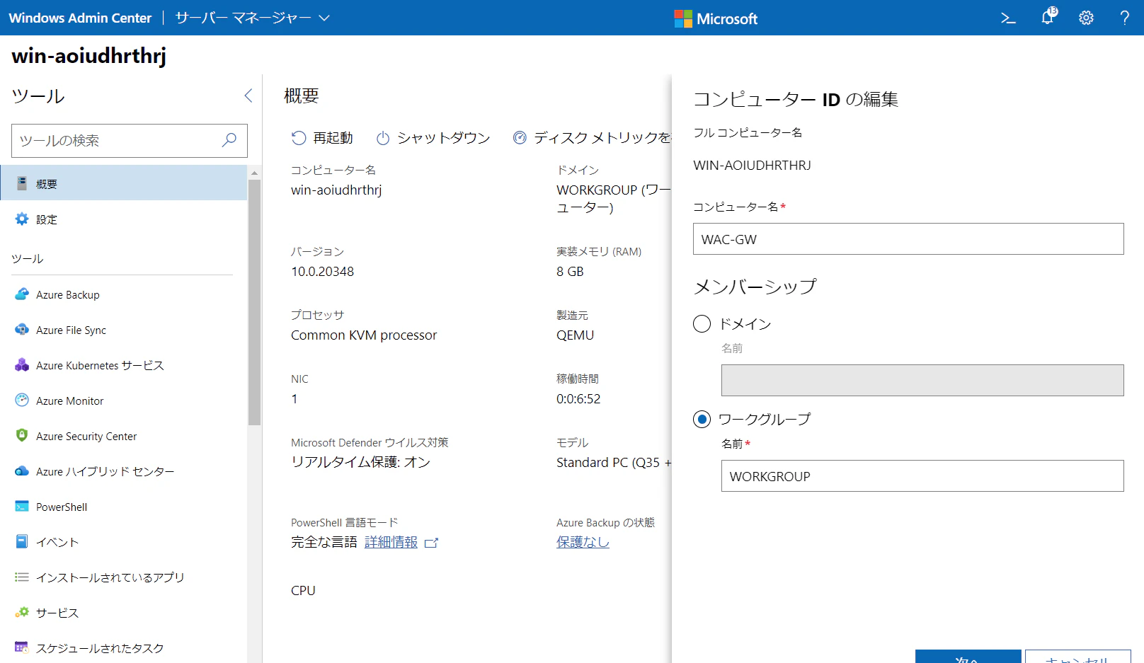Click the ディスク メトリック toolbar button
The width and height of the screenshot is (1144, 663).
pyautogui.click(x=592, y=138)
